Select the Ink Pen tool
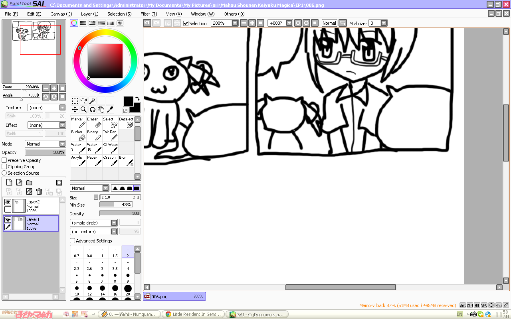Screen dimensions: 511x319 [x=110, y=135]
